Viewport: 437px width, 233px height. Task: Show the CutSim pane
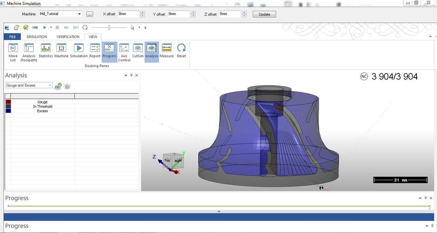tap(138, 51)
